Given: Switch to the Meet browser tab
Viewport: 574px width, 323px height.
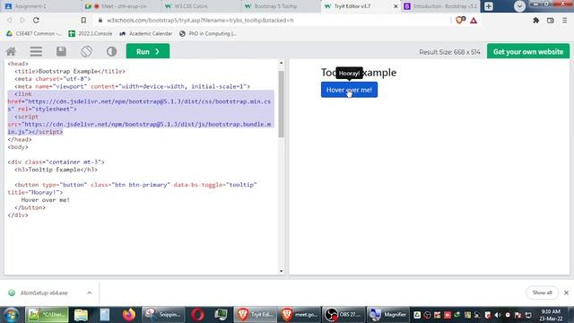Looking at the screenshot, I should 120,6.
